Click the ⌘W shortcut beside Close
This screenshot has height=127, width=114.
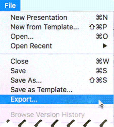point(103,61)
